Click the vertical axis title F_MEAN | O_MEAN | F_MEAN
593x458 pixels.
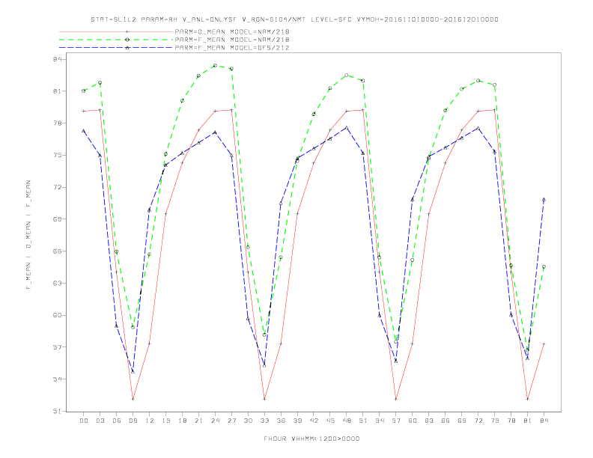click(x=28, y=235)
